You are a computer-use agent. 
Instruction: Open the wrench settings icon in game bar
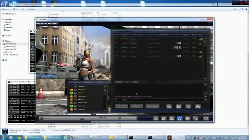195,118
